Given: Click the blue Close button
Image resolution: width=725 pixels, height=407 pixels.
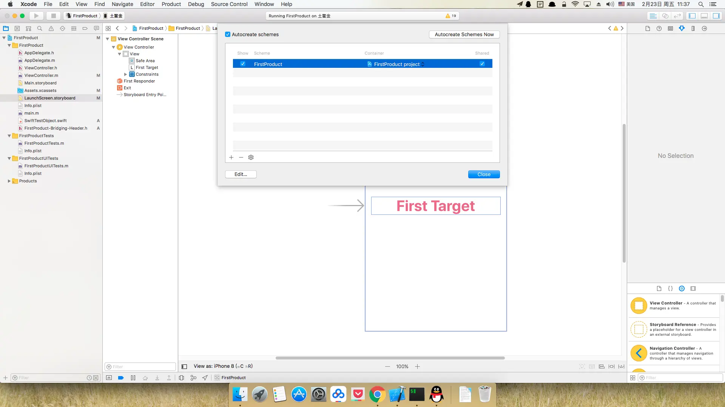Looking at the screenshot, I should click(x=484, y=174).
